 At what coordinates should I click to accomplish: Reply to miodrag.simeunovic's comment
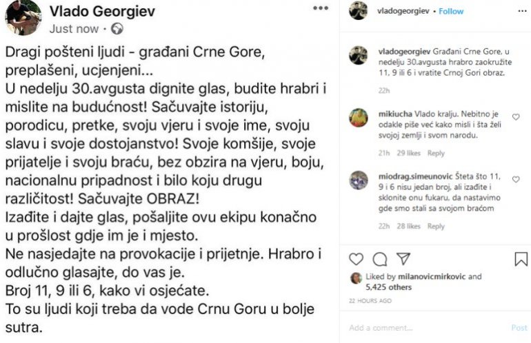[436, 226]
